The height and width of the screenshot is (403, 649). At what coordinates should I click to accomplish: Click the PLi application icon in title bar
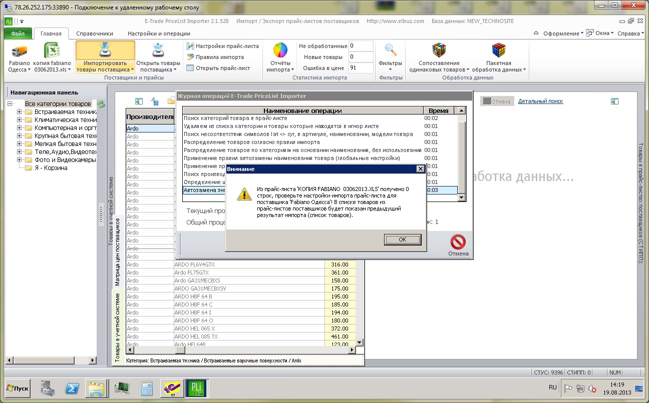9,21
